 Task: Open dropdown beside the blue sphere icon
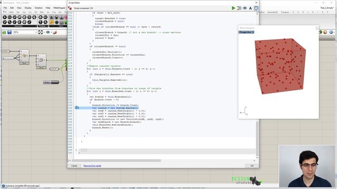pyautogui.click(x=334, y=33)
